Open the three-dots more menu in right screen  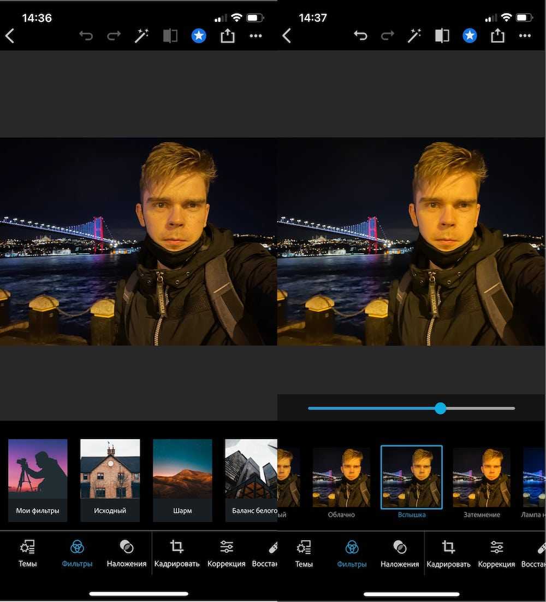525,36
